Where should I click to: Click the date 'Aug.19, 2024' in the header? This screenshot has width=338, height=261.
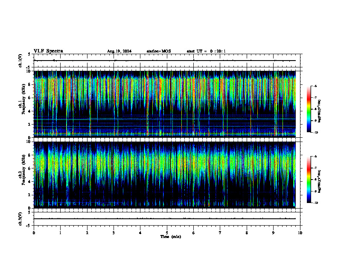point(119,51)
